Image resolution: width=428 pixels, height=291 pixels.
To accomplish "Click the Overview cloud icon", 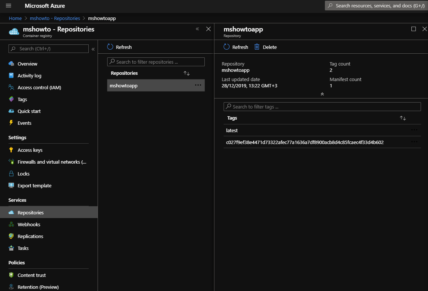I will pos(11,64).
